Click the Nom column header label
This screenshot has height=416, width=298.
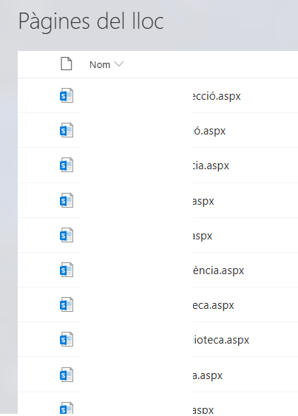coord(100,64)
